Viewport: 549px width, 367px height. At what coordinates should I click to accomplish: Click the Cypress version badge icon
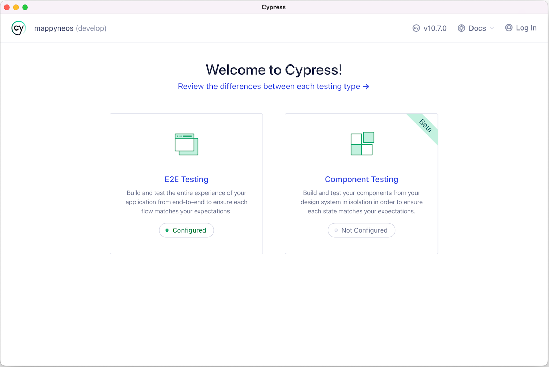tap(416, 28)
